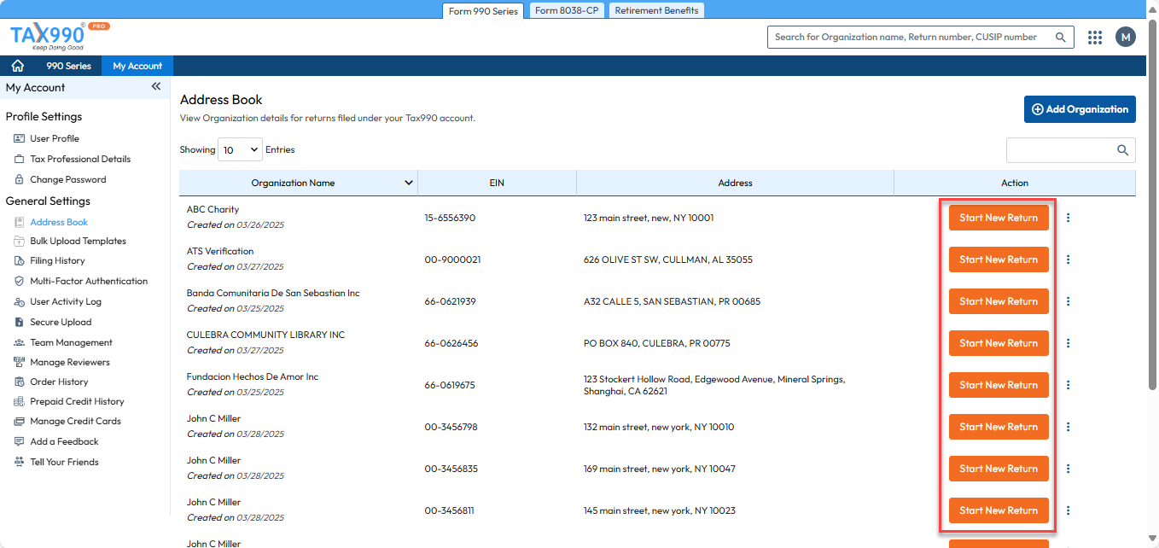Click the Order History icon
Screen dimensions: 1159x548
pos(19,382)
